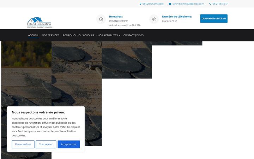Click the Horraires heading
This screenshot has width=254, height=159.
[116, 17]
